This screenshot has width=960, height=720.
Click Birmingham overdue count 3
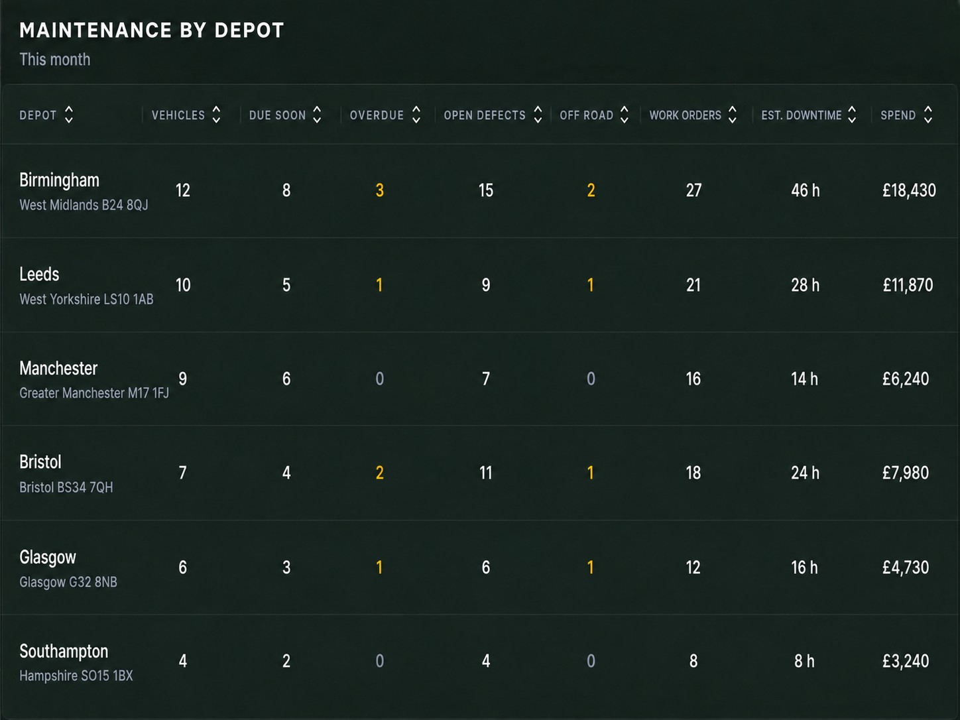coord(380,191)
